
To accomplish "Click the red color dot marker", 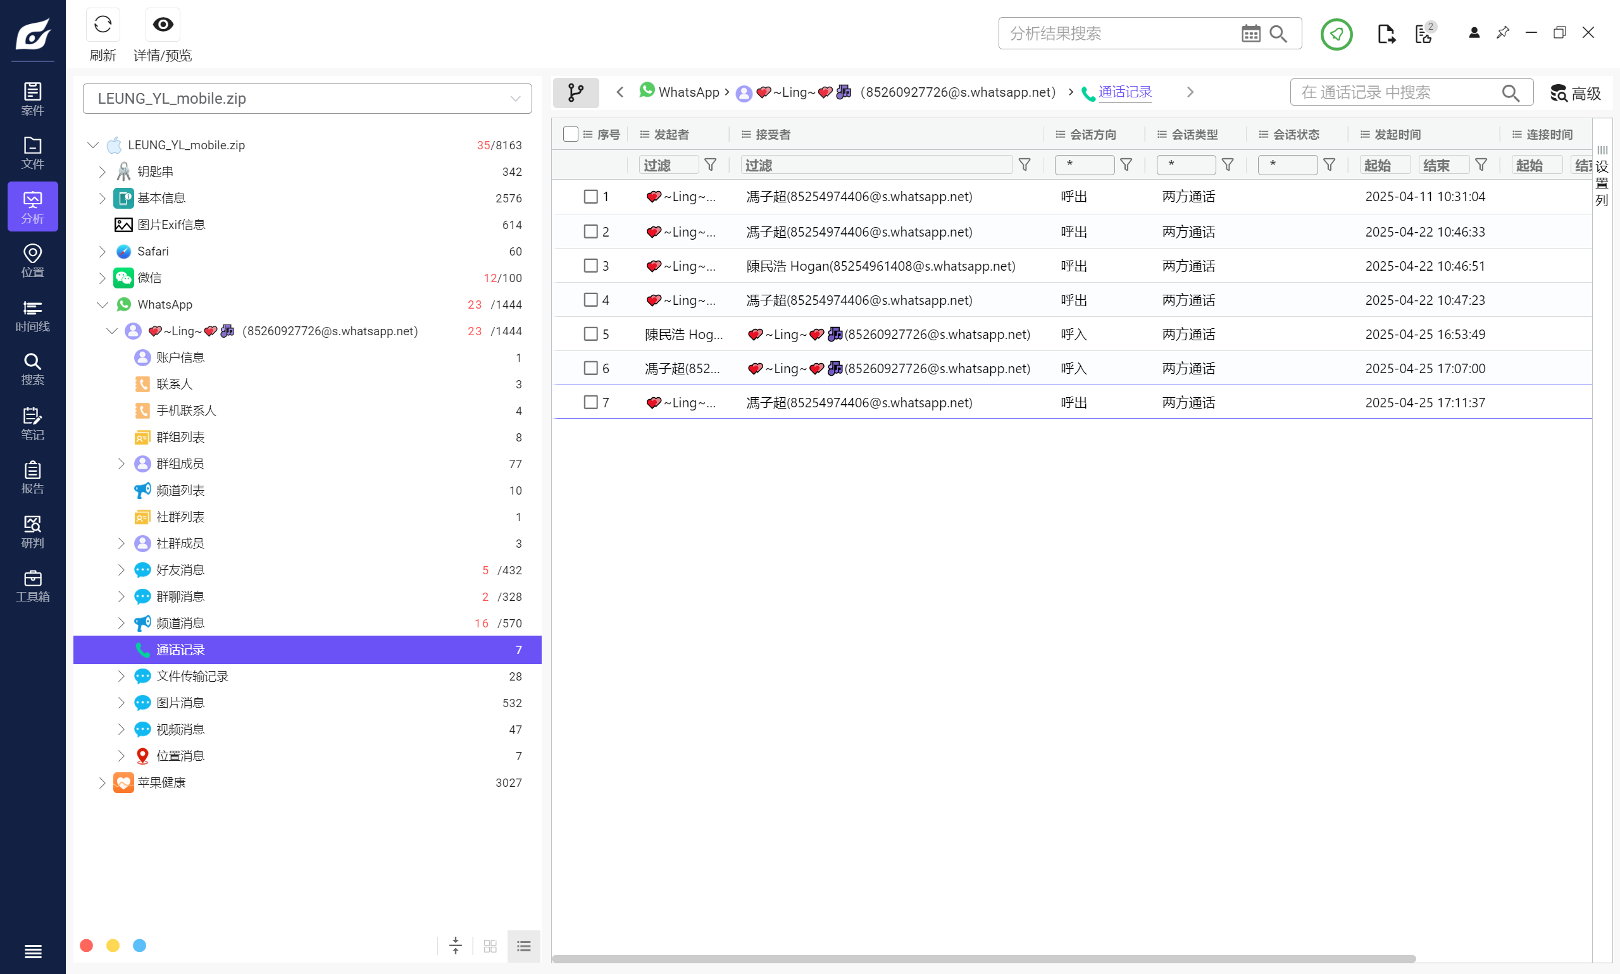I will pos(86,946).
